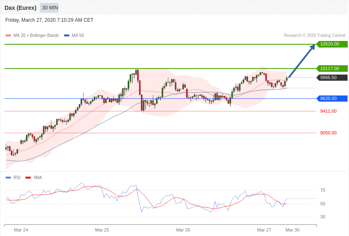349x236 pixels.
Task: Click the red 9050.00 support level label
Action: coord(328,133)
